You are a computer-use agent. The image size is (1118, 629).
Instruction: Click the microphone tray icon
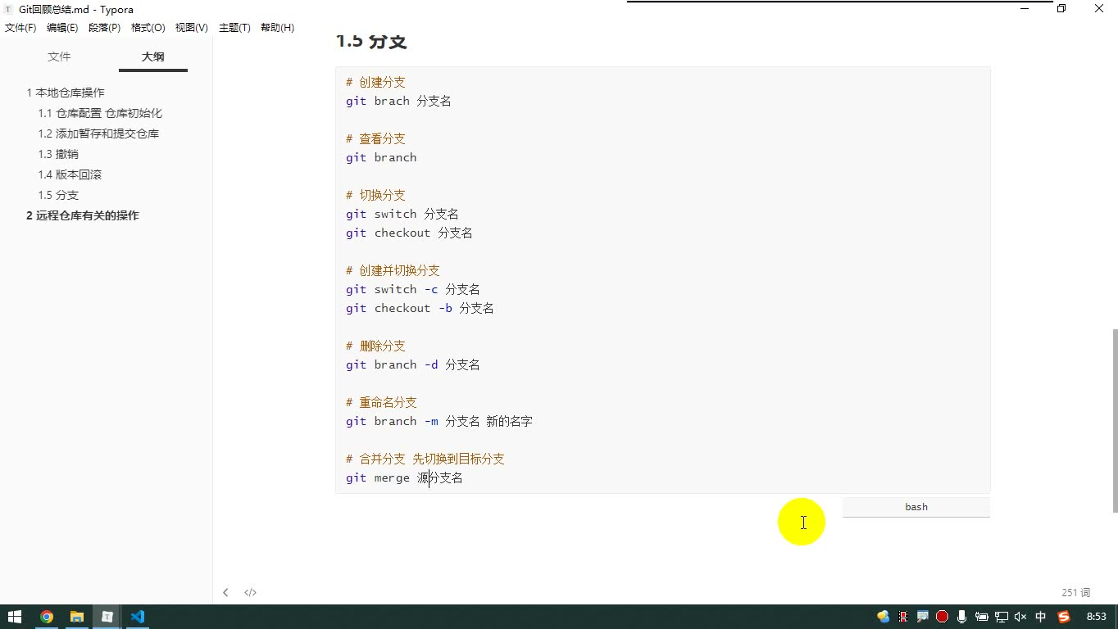pos(961,617)
